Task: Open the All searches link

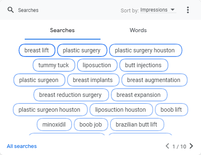Action: [22, 146]
